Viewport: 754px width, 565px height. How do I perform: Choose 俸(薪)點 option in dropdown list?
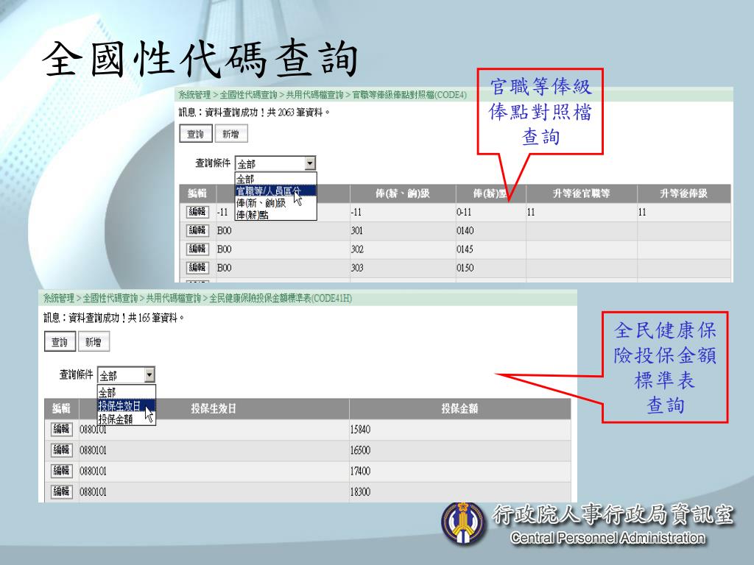point(275,215)
